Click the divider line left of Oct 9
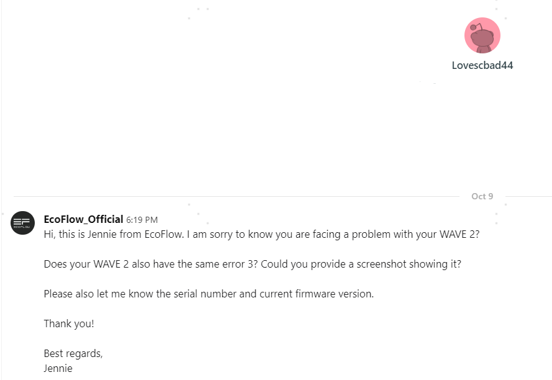 click(236, 196)
